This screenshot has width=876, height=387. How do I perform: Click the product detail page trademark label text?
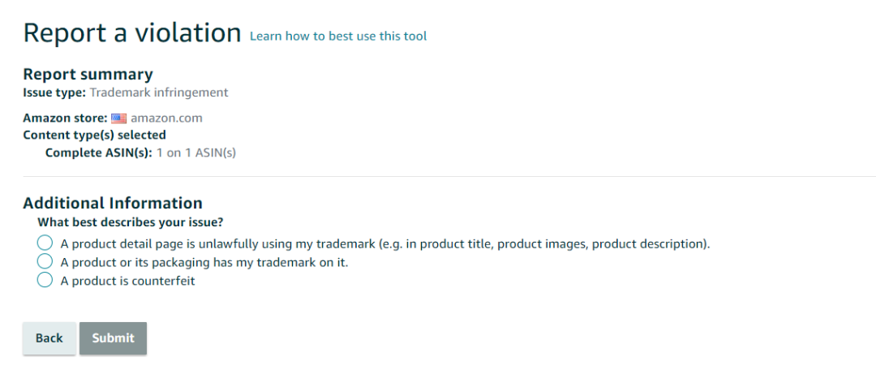pyautogui.click(x=384, y=243)
